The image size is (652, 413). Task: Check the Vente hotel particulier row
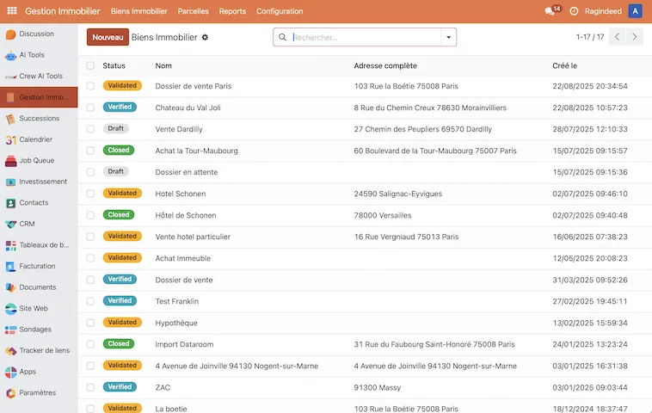click(90, 237)
